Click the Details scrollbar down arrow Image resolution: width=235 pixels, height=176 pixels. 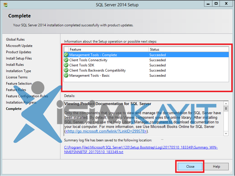226,133
